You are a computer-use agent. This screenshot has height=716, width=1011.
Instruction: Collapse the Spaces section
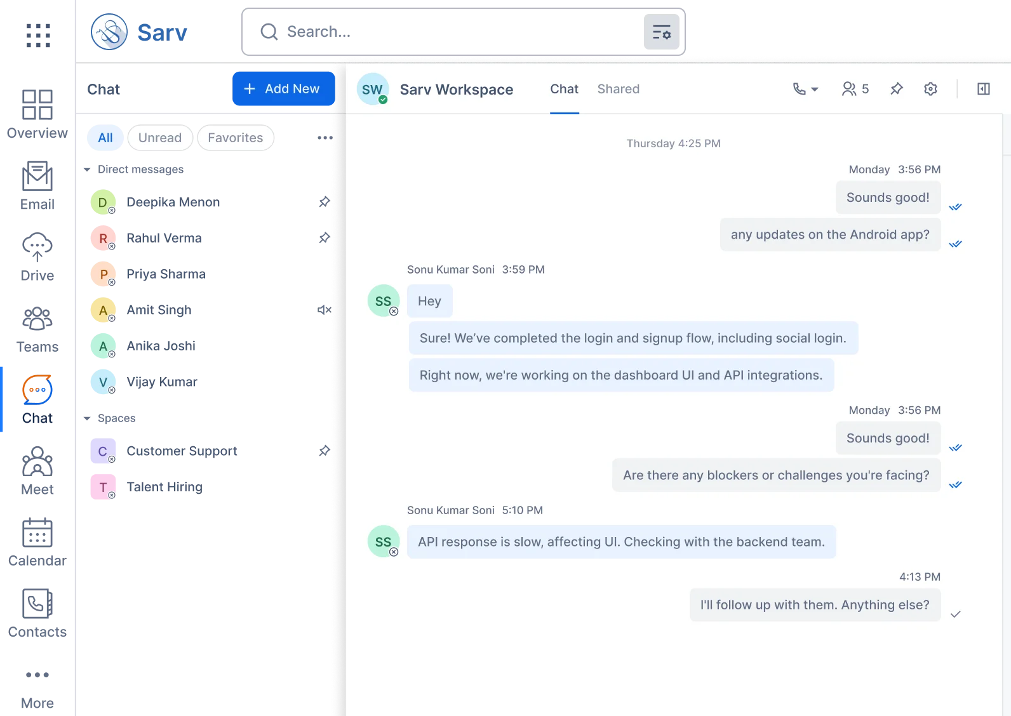[87, 418]
